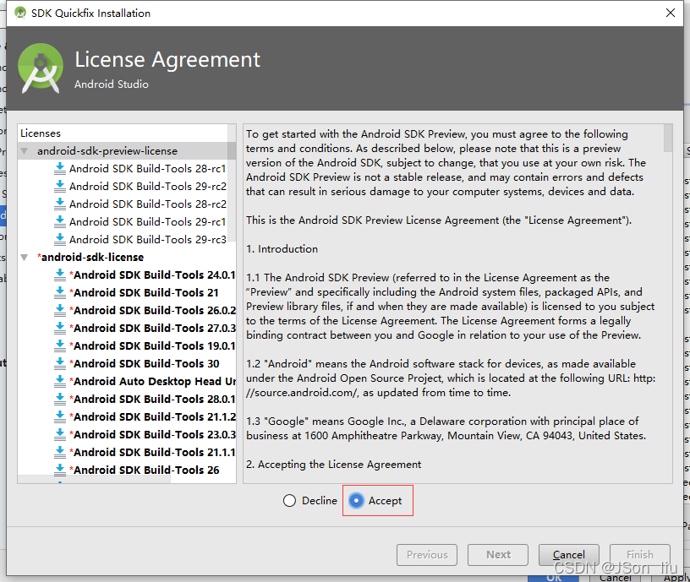This screenshot has height=582, width=690.
Task: Click download icon for Build-Tools 26.0.2
Action: click(x=59, y=310)
